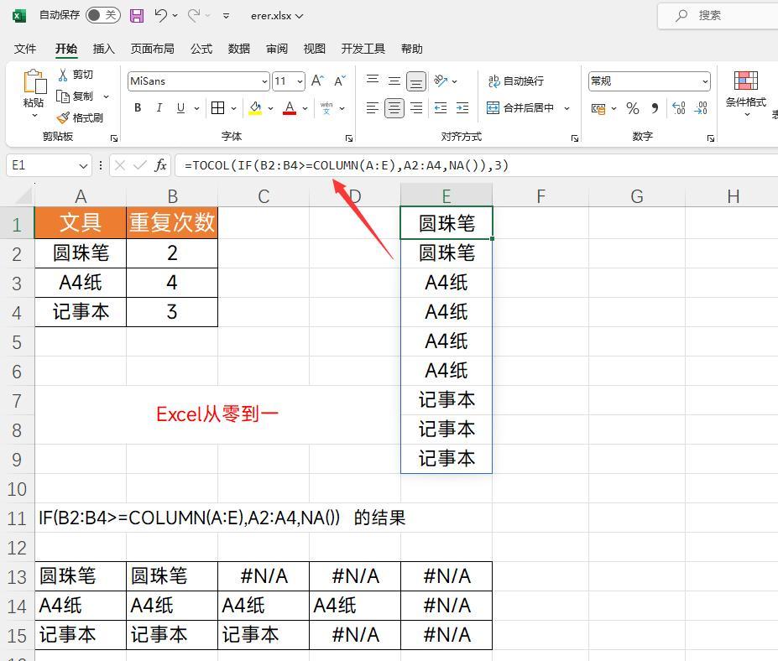Open the fill color dropdown arrow
Screen dimensions: 778x661
(x=270, y=108)
